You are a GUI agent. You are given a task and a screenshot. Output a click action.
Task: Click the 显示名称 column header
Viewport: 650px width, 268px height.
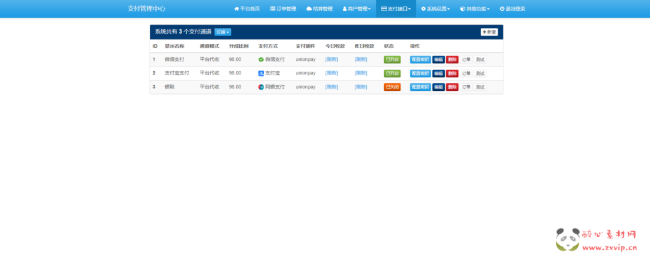coord(175,46)
